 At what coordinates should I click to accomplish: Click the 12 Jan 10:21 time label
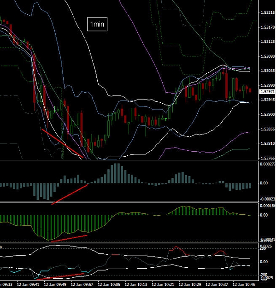[x=163, y=284]
